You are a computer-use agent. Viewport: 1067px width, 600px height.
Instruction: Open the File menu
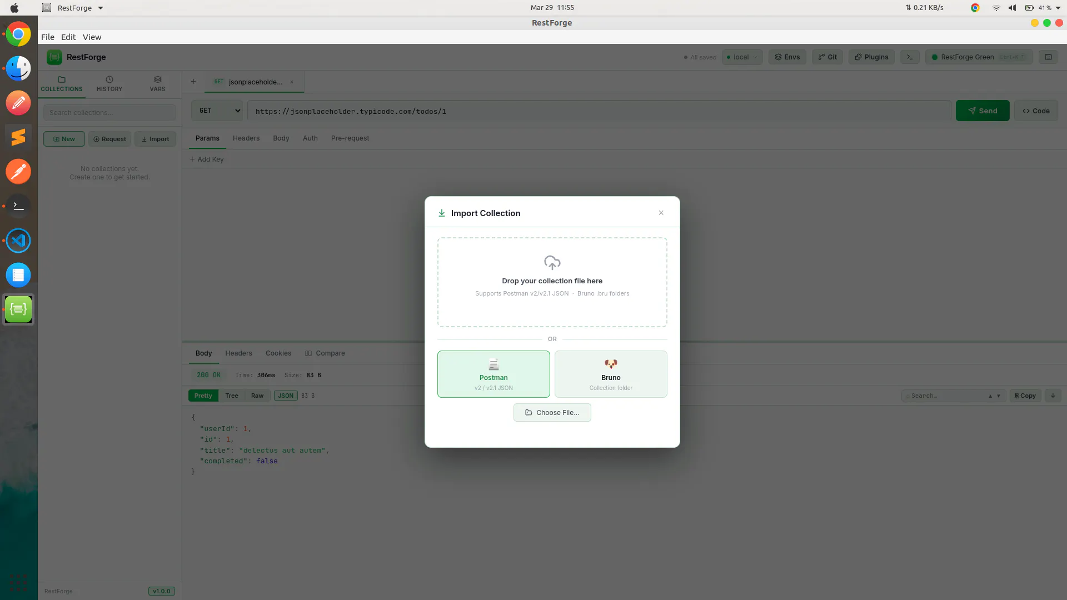tap(48, 37)
